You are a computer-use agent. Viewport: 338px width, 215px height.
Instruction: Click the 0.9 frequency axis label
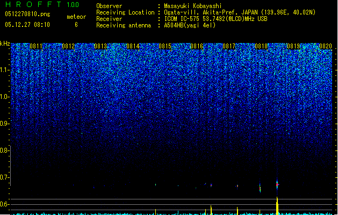4,124
